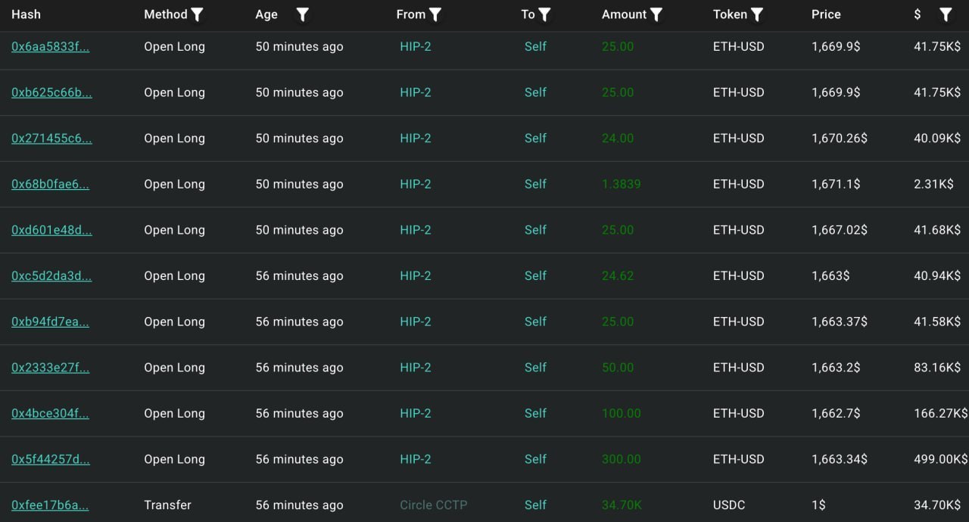The image size is (969, 522).
Task: Select Circle CCTP sender in the Transfer row
Action: [x=434, y=505]
